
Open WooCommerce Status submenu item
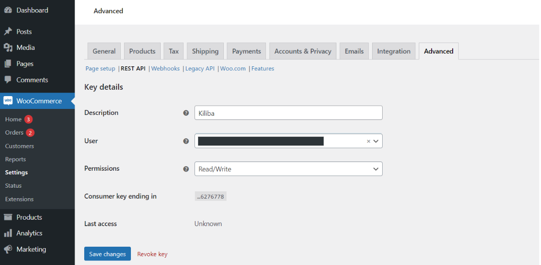pyautogui.click(x=13, y=186)
